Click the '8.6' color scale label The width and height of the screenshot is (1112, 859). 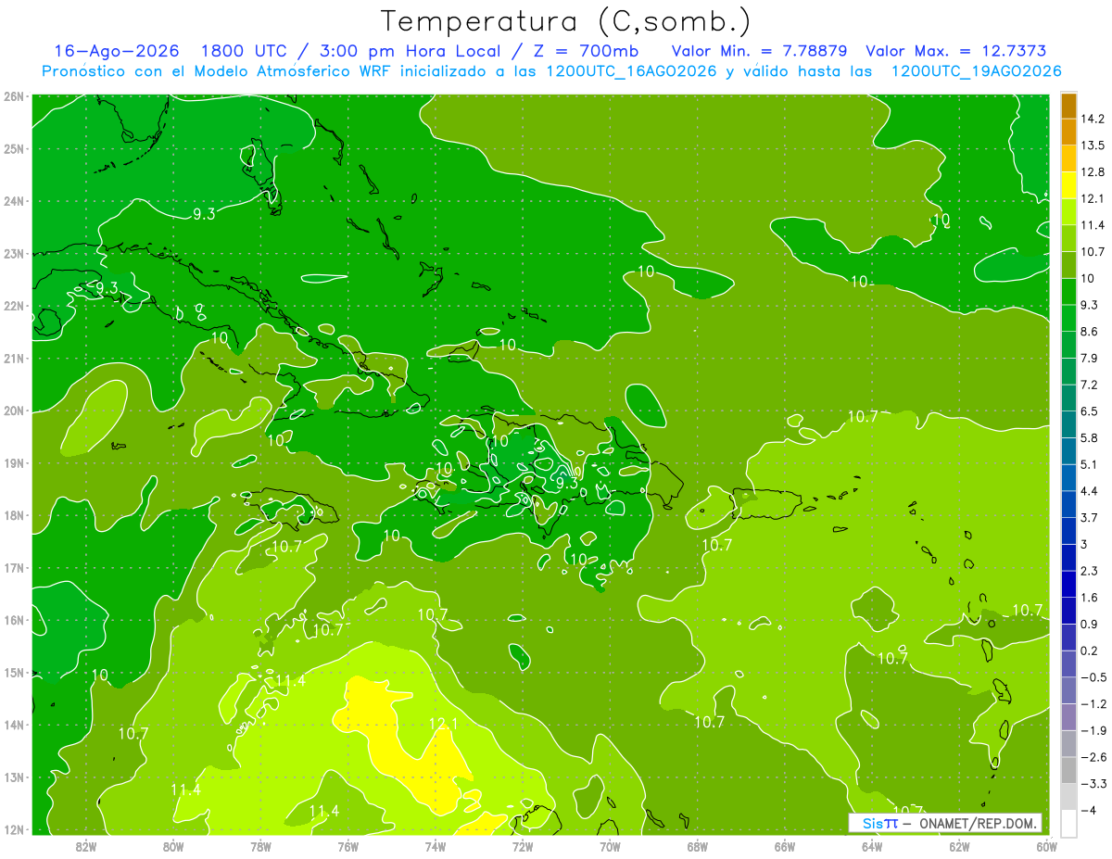pyautogui.click(x=1091, y=332)
